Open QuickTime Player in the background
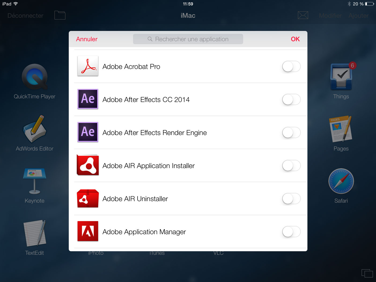Screen dimensions: 376x282 point(35,77)
